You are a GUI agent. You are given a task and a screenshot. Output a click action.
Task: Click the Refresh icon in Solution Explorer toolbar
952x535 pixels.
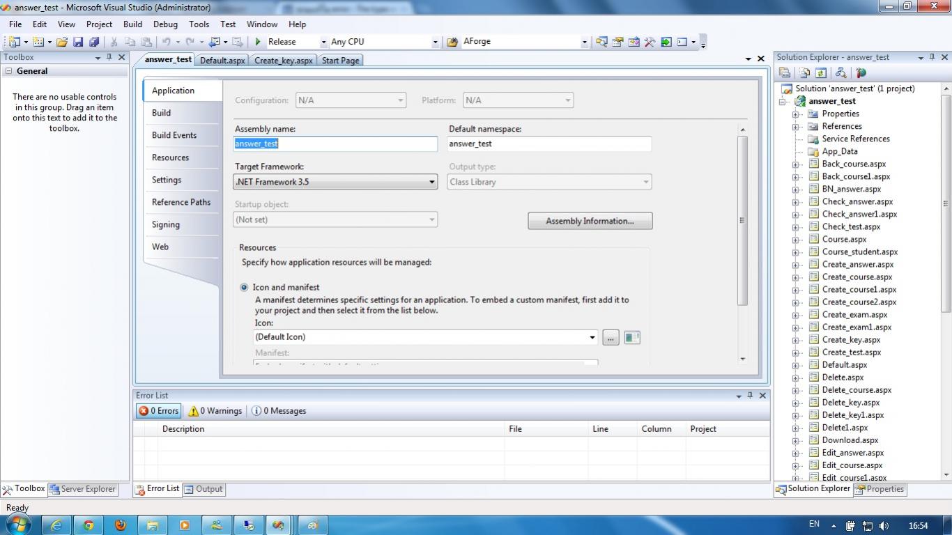click(x=821, y=72)
